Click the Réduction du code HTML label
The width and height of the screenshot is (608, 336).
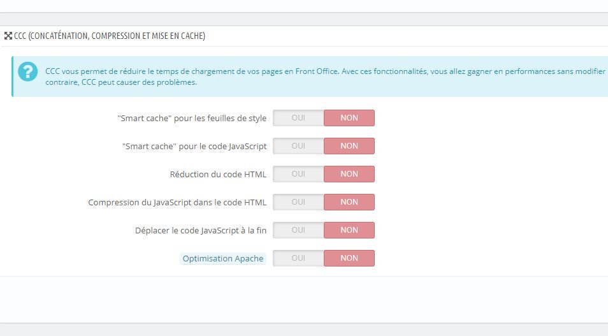218,174
